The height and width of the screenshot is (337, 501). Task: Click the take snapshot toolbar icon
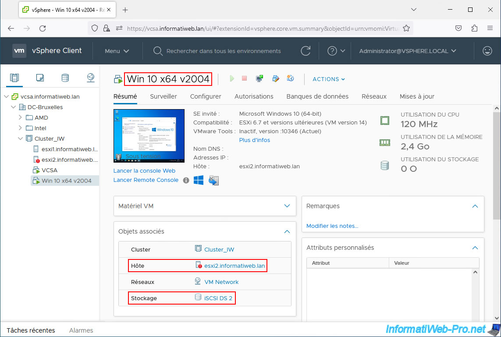click(x=290, y=79)
